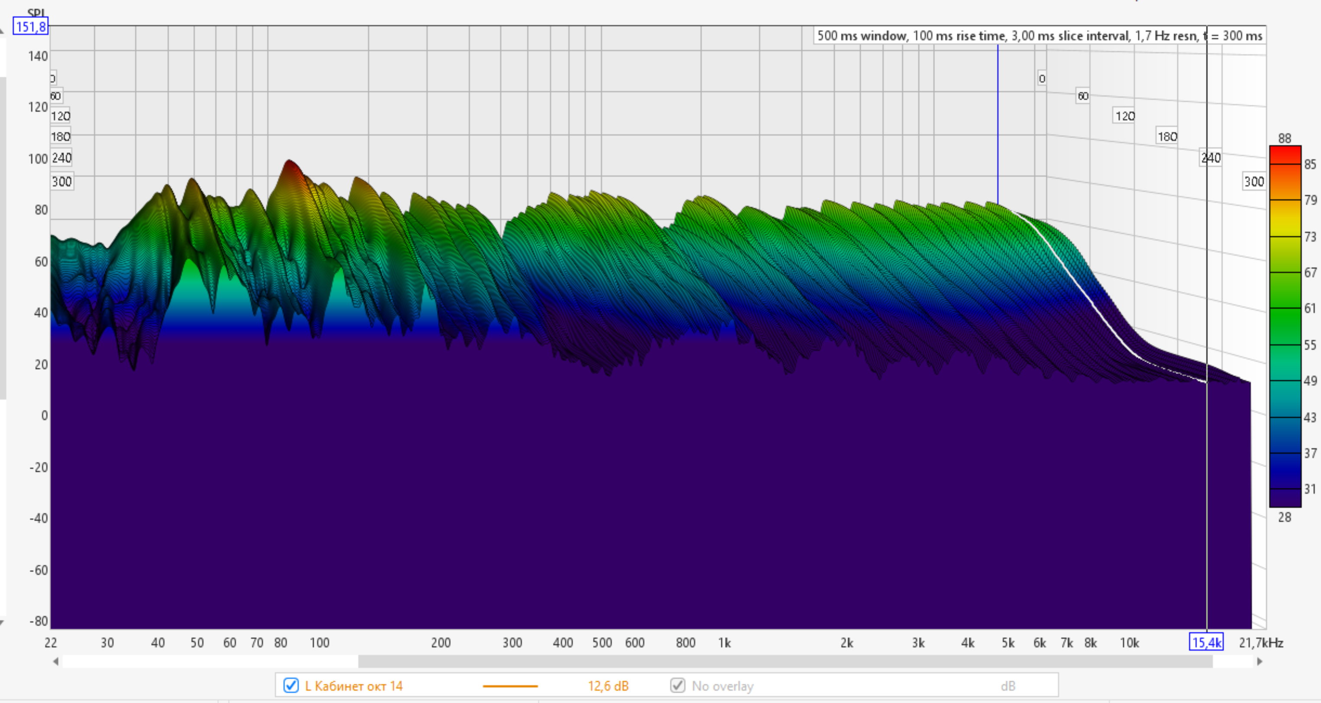Image resolution: width=1321 pixels, height=703 pixels.
Task: Click the horizontal scrollbar left arrow
Action: (x=56, y=661)
